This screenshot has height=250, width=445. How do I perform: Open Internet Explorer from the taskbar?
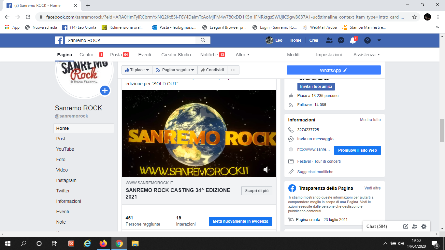click(87, 243)
